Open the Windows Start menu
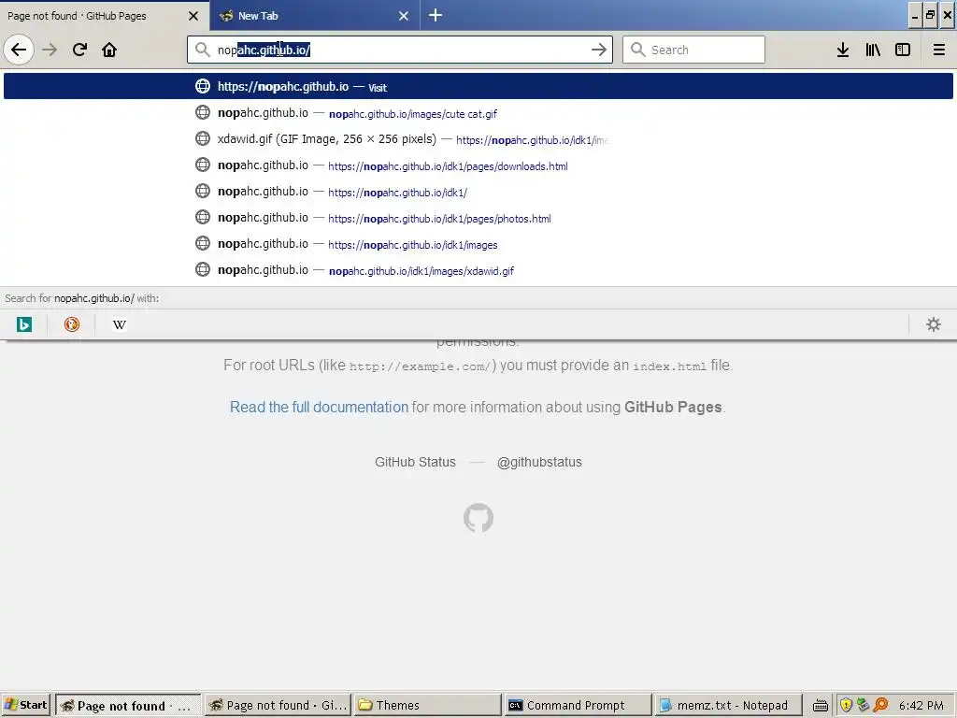The image size is (957, 718). pos(25,705)
